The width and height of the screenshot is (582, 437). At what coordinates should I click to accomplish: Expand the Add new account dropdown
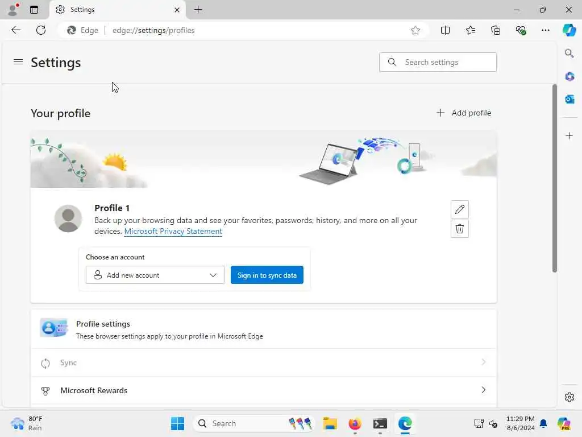point(155,275)
